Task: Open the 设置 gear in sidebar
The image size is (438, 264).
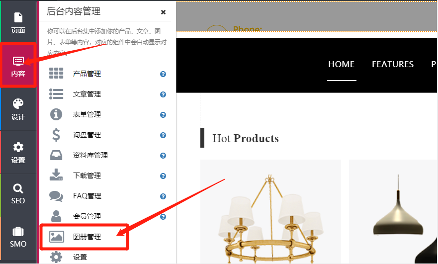Action: pos(18,152)
